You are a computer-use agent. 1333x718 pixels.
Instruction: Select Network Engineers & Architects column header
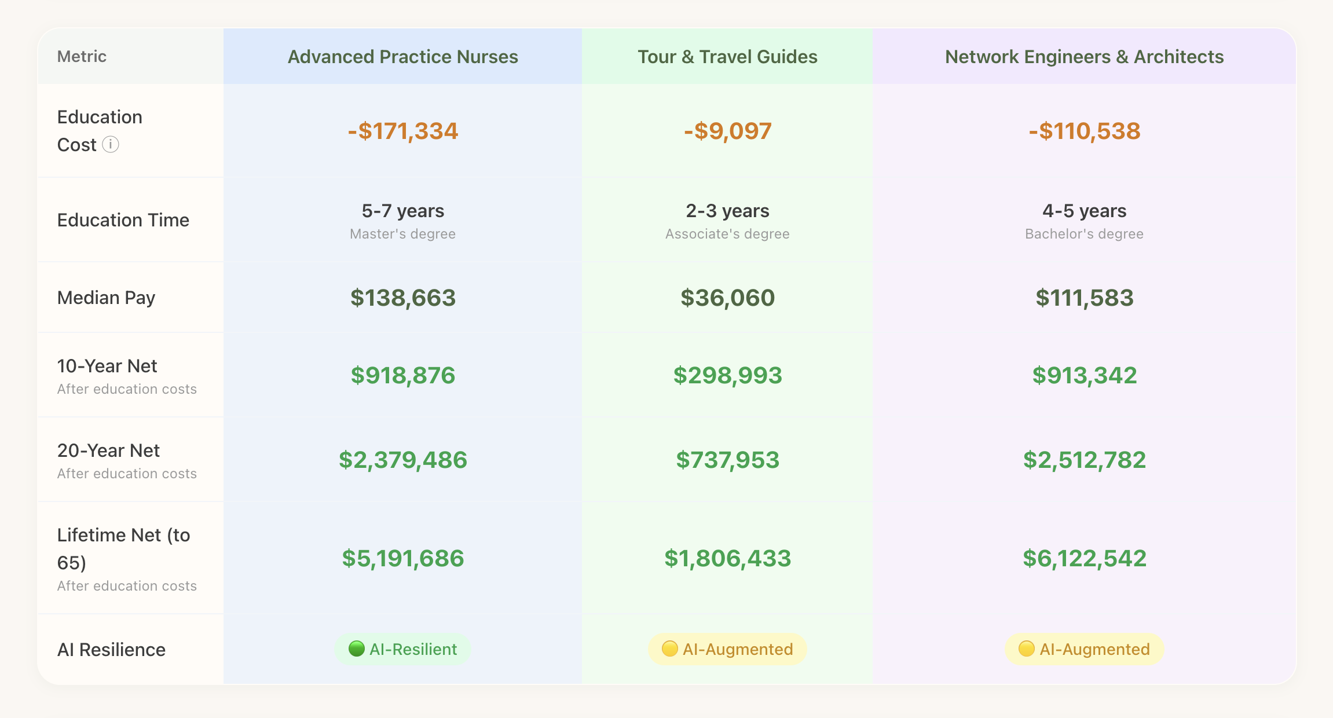tap(1084, 57)
